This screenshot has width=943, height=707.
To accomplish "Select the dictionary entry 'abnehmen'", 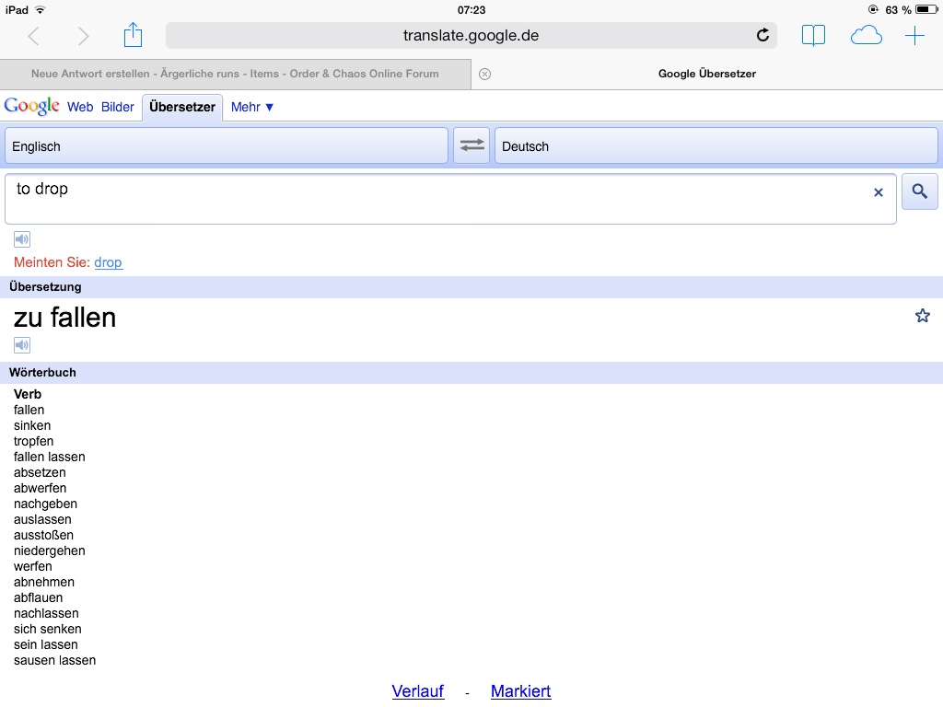I will click(44, 582).
